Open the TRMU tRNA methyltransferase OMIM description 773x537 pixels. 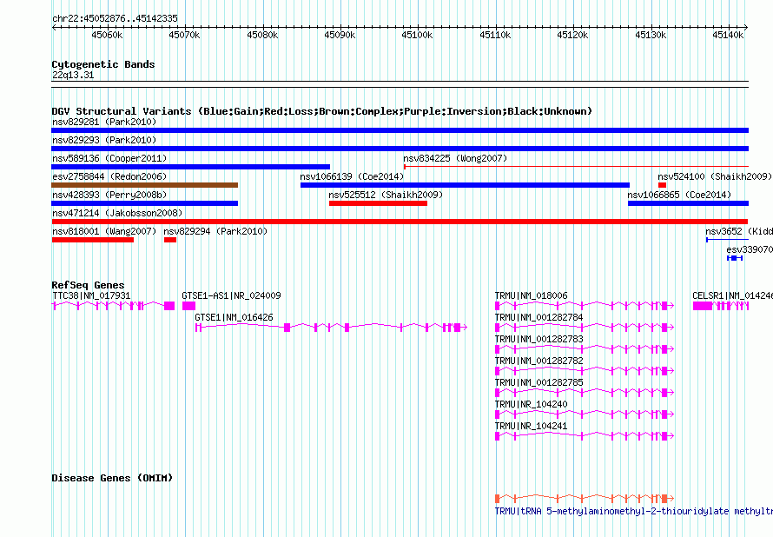point(633,511)
